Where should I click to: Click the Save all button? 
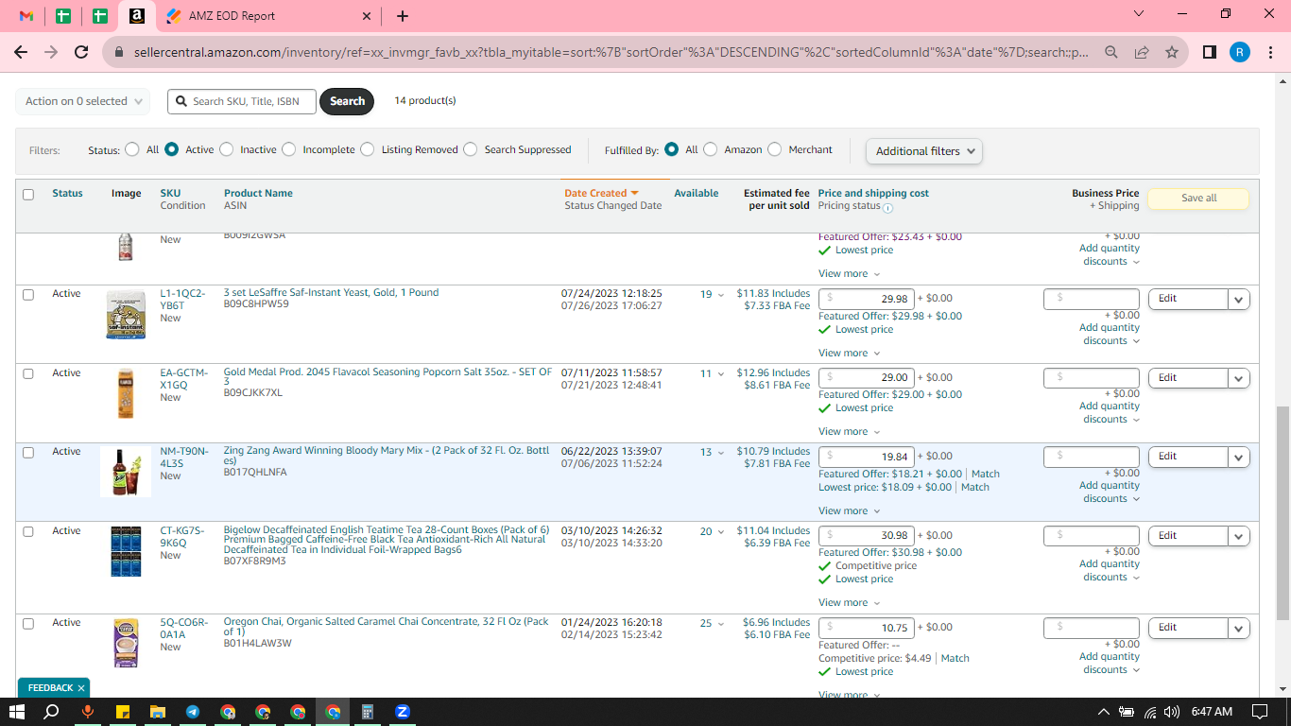coord(1198,199)
